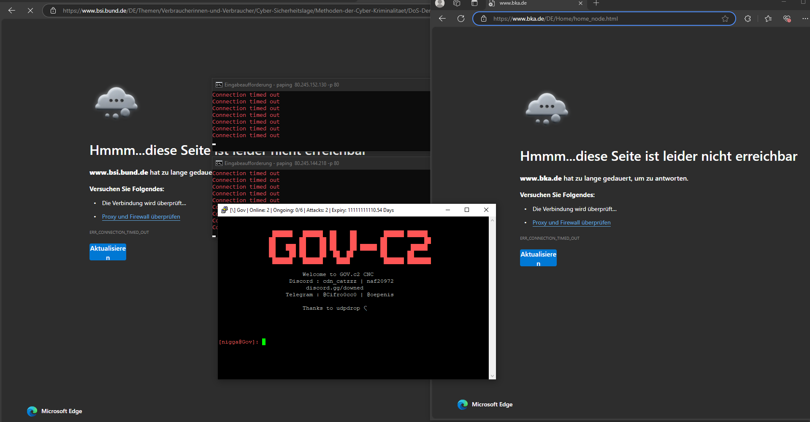Open Favorites list in bka.de window
Screen dimensions: 810x422
(768, 19)
